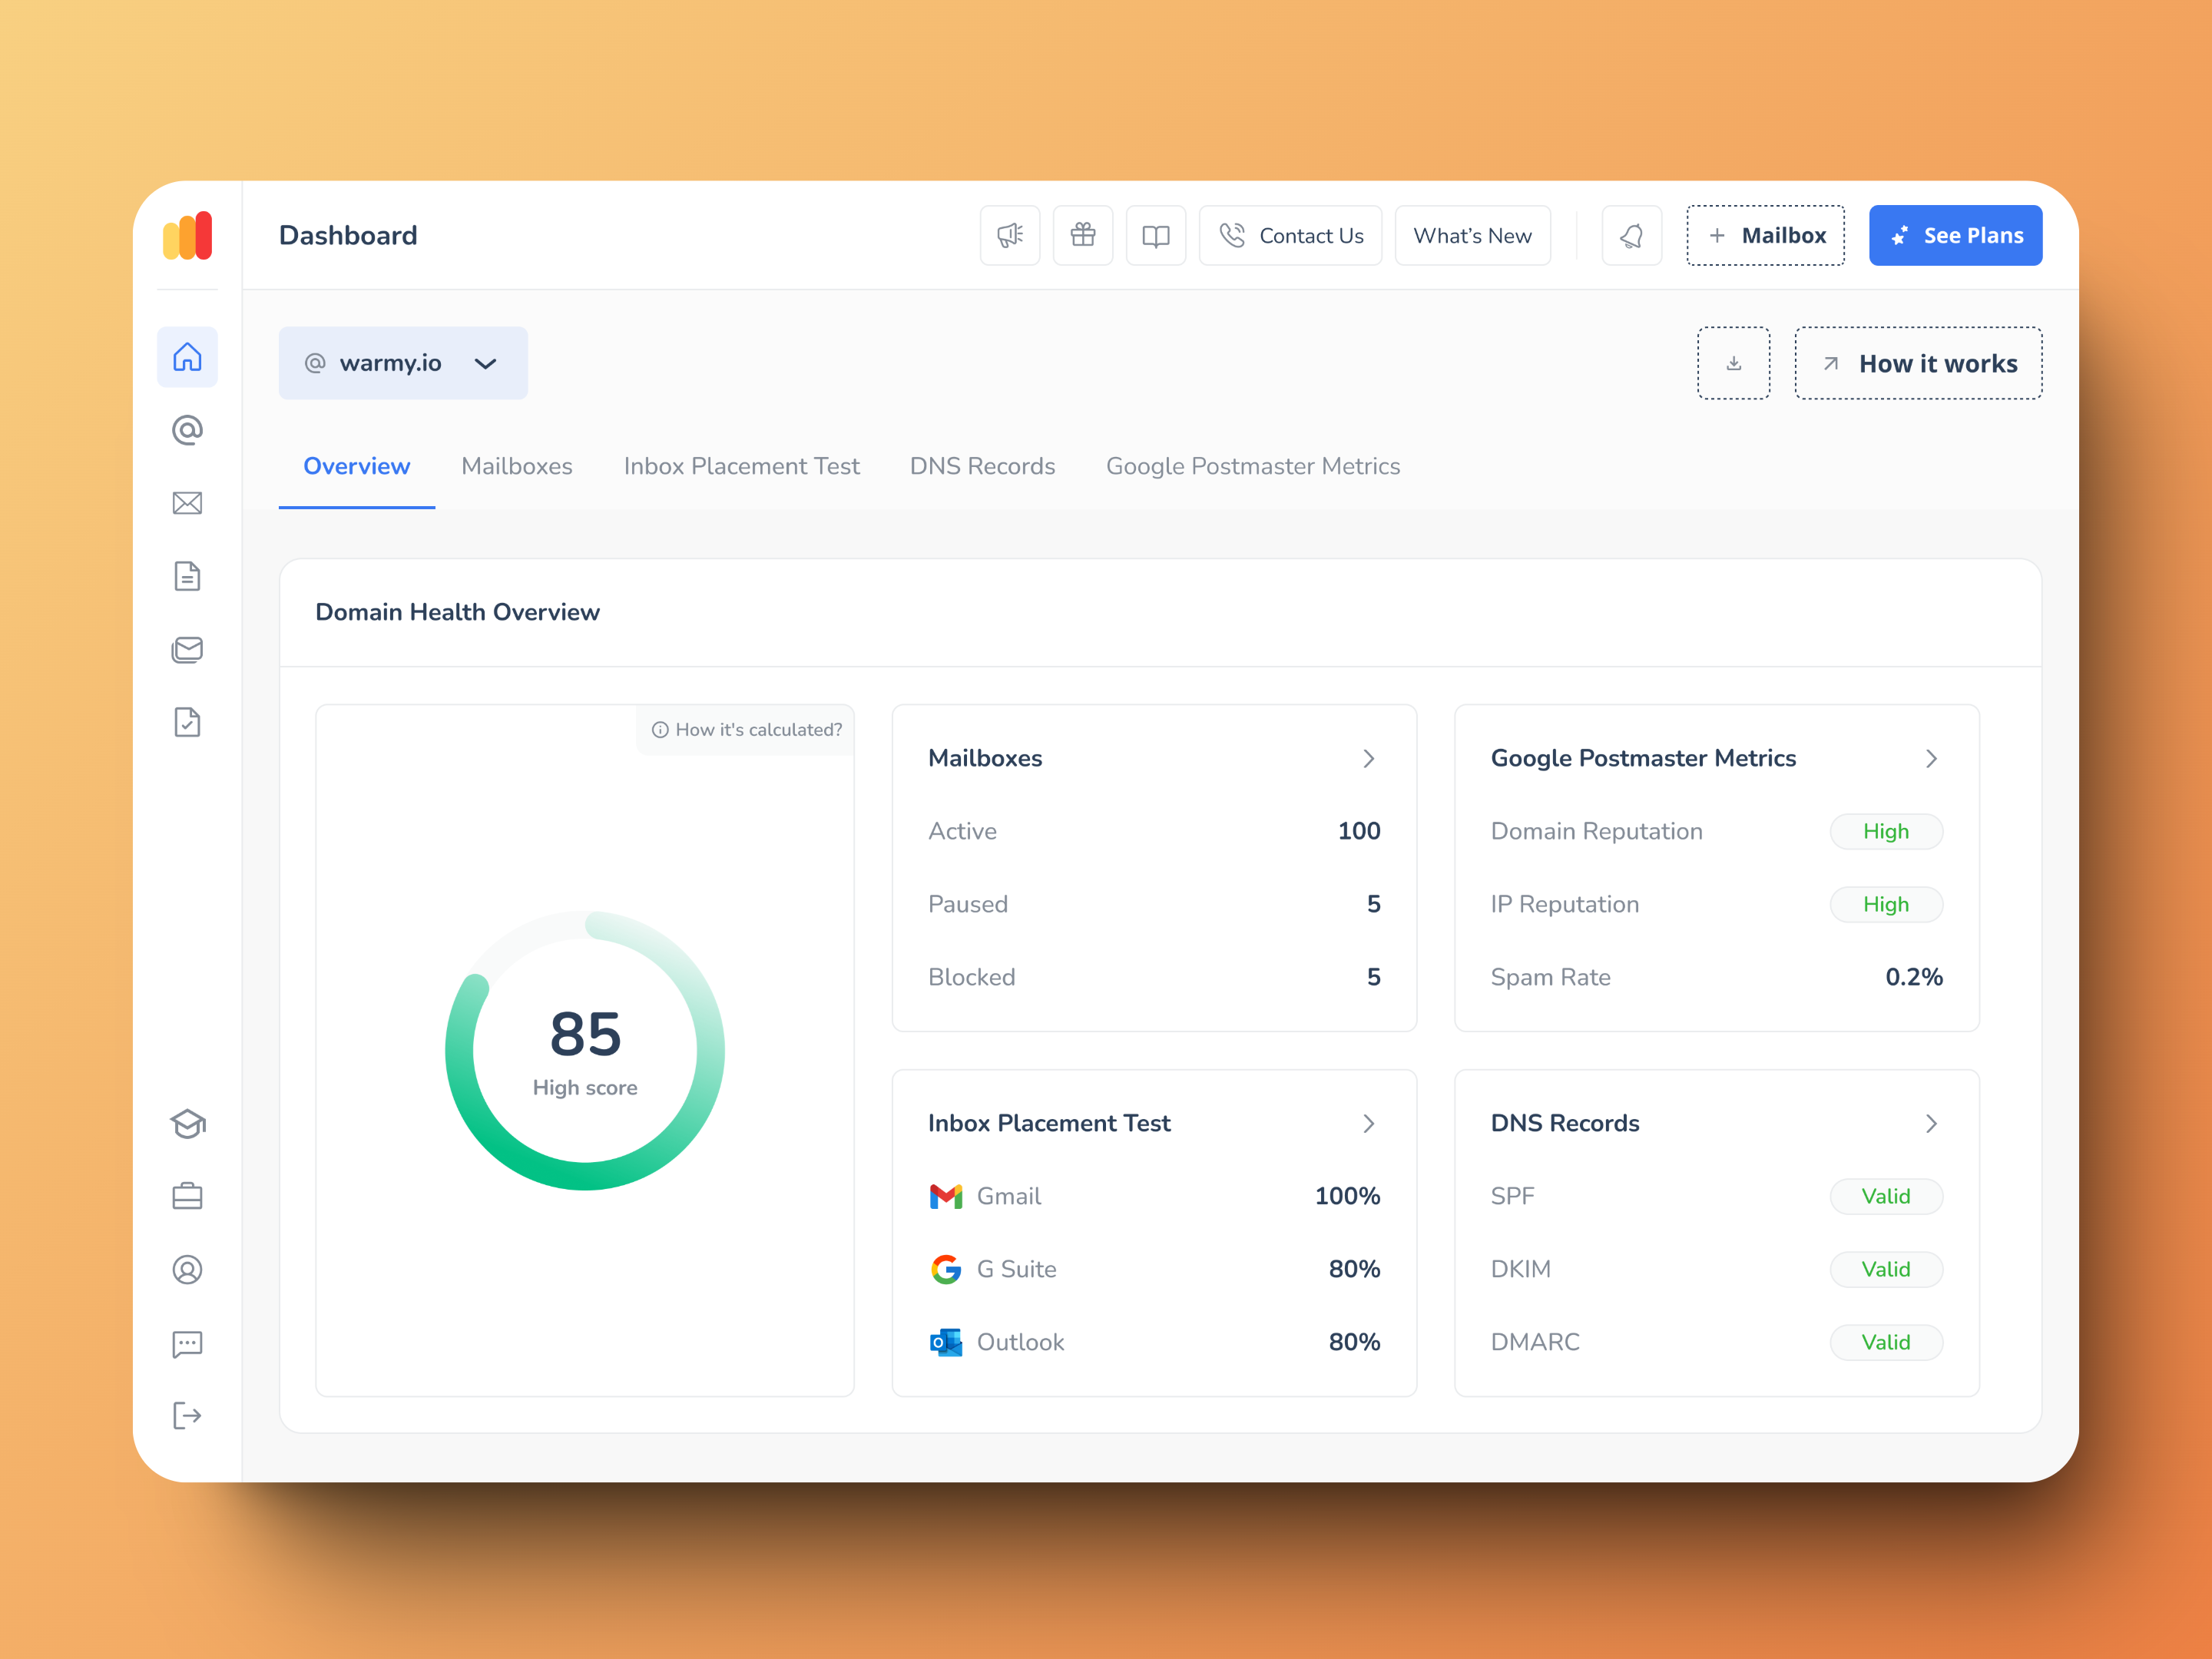Screen dimensions: 2212x1659
Task: Select the envelope icon in sidebar
Action: click(x=187, y=503)
